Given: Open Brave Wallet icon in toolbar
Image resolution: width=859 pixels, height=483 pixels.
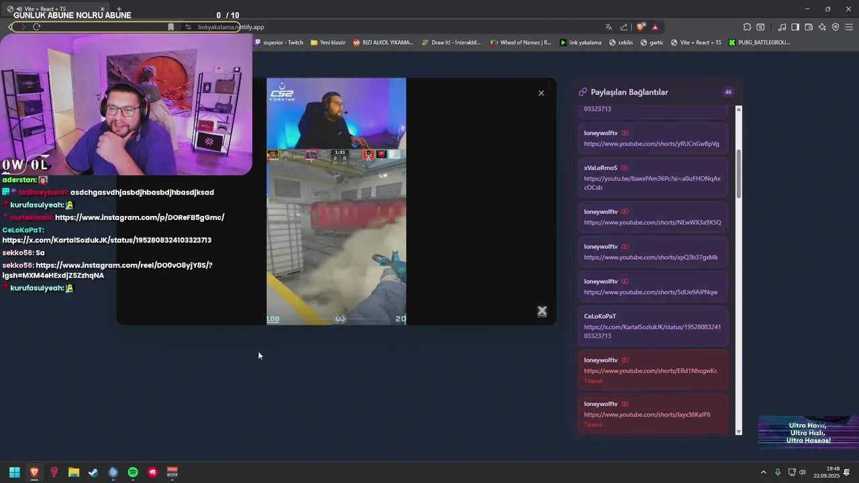Looking at the screenshot, I should (x=809, y=27).
